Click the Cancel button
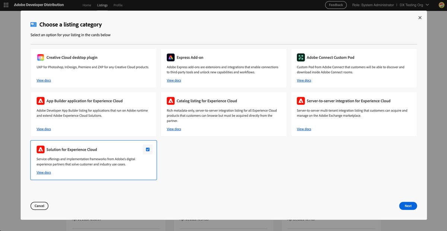 (x=39, y=206)
